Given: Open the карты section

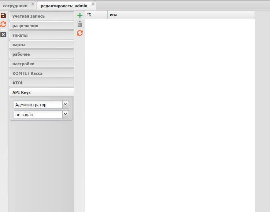Looking at the screenshot, I should tap(41, 45).
